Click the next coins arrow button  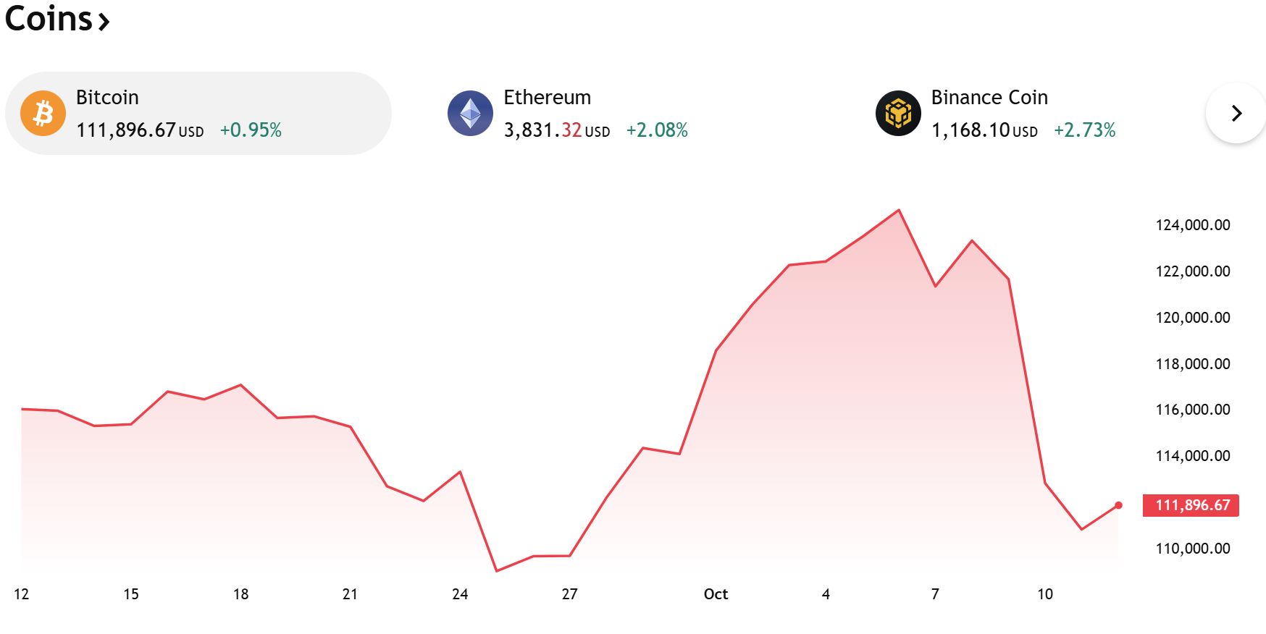tap(1236, 114)
